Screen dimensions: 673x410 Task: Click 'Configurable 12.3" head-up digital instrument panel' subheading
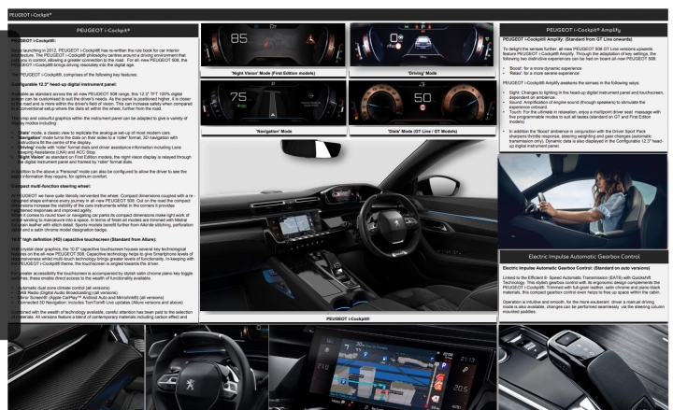coord(64,84)
